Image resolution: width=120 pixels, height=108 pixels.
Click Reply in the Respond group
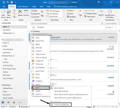click(x=34, y=11)
